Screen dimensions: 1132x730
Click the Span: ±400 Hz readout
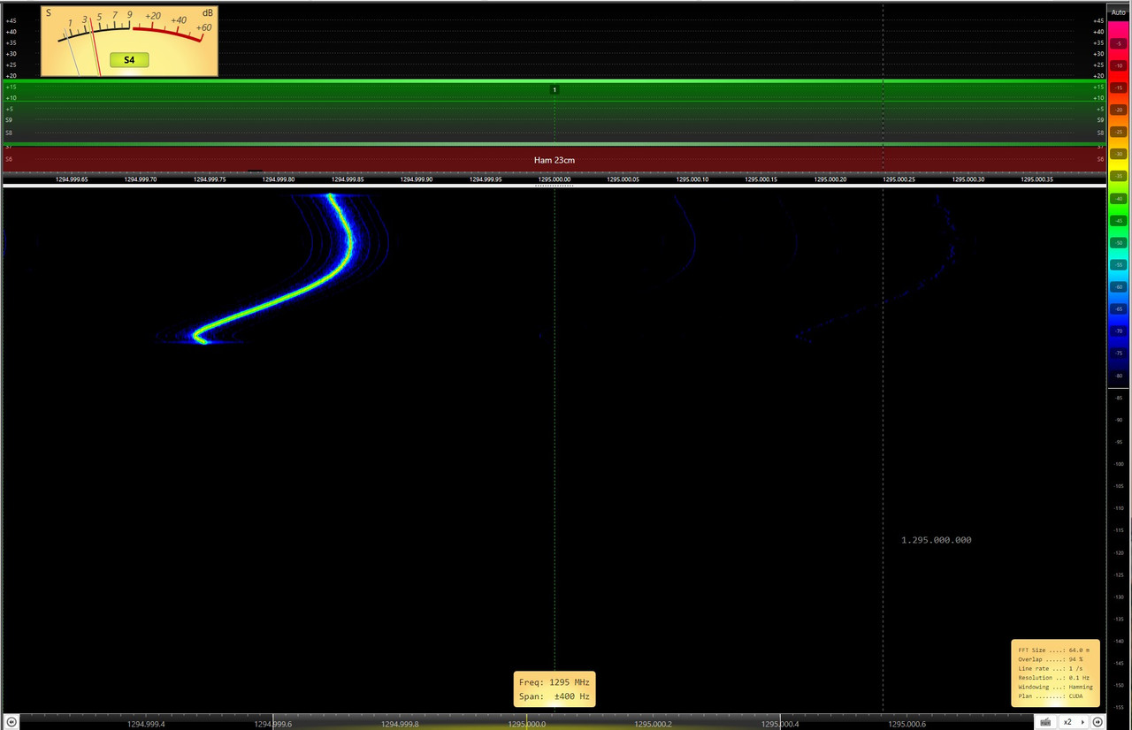(x=555, y=696)
